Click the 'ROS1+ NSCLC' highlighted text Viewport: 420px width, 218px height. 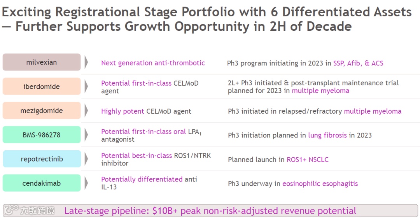click(308, 160)
